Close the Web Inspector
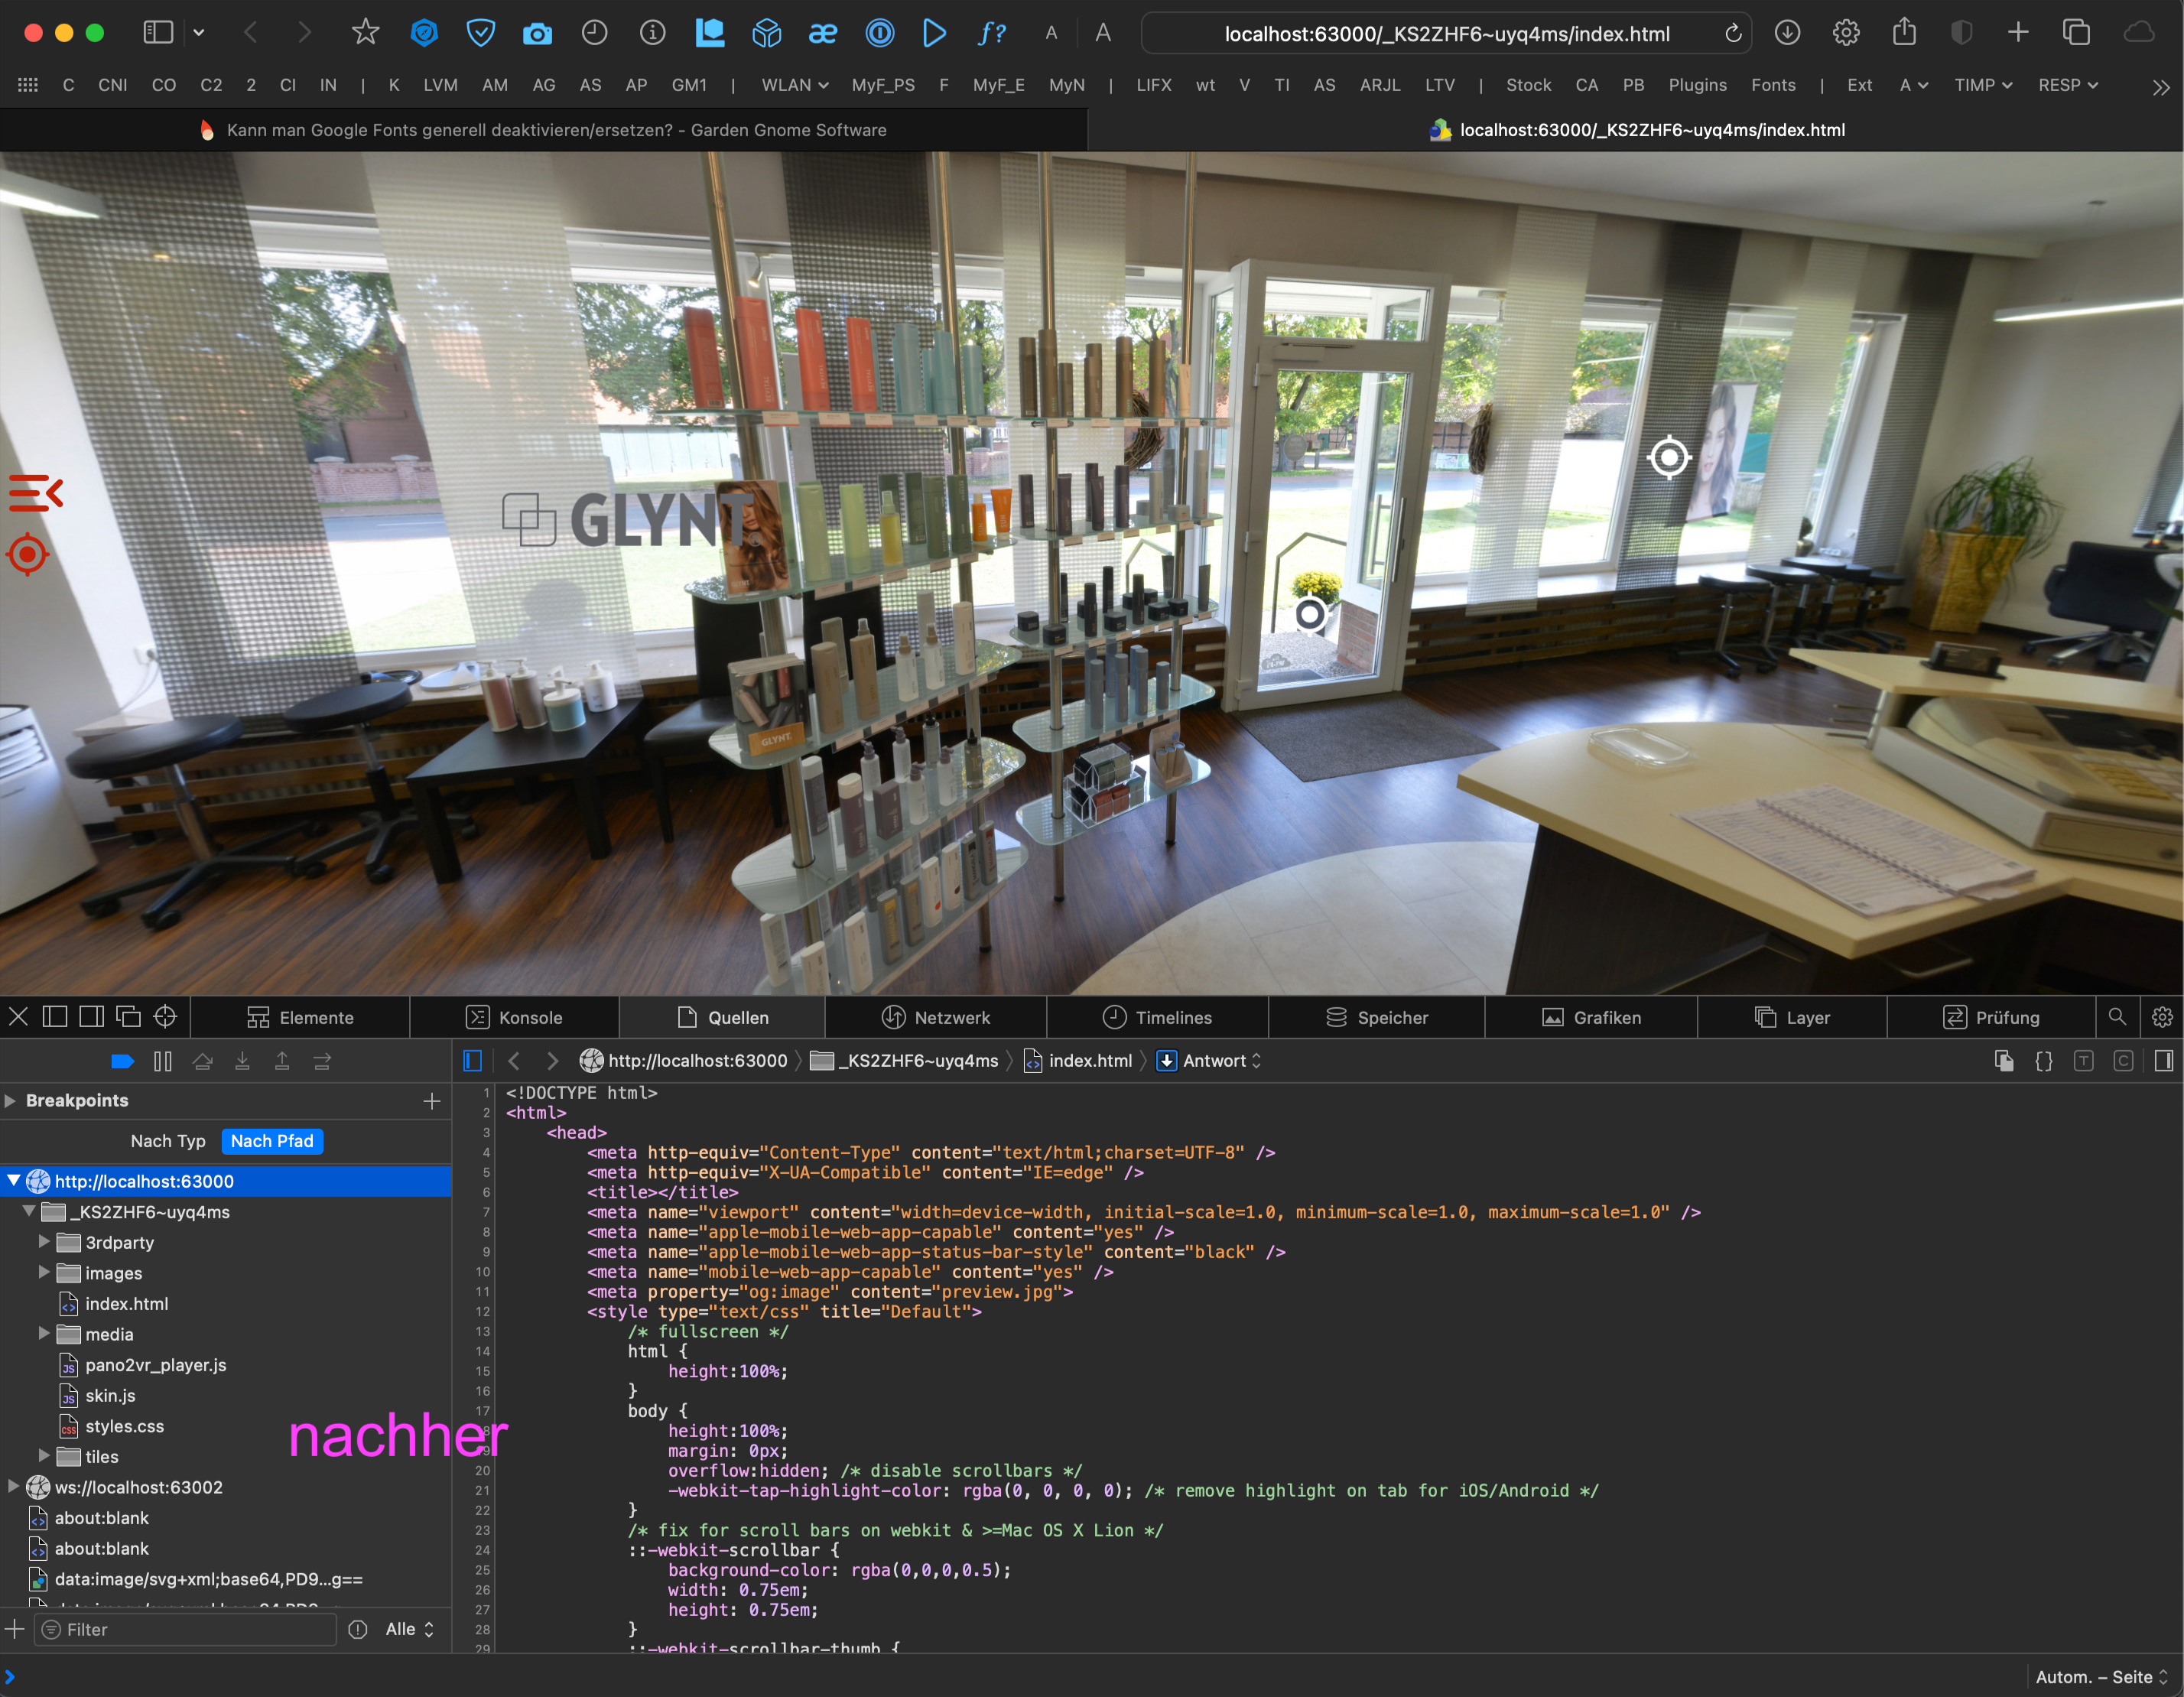This screenshot has width=2184, height=1697. (18, 1017)
